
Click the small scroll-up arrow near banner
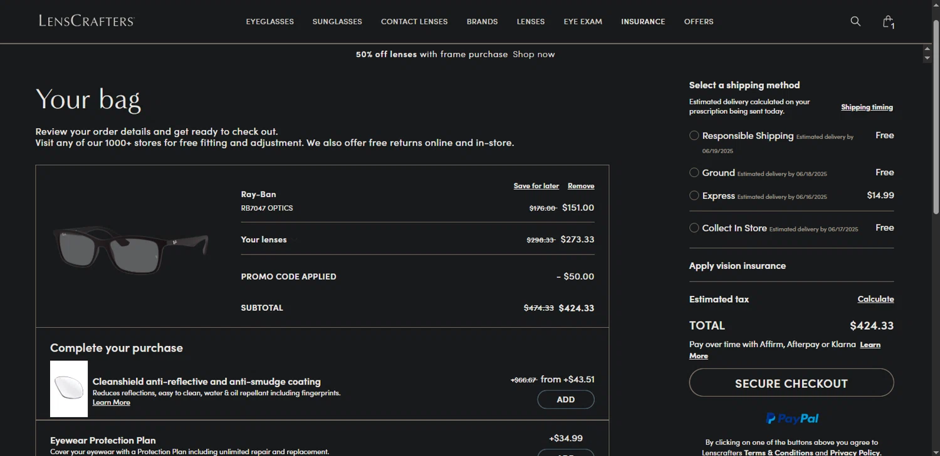click(927, 49)
